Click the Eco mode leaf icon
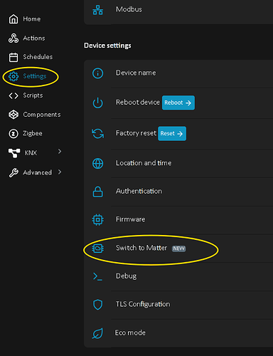This screenshot has height=356, width=273. (97, 333)
